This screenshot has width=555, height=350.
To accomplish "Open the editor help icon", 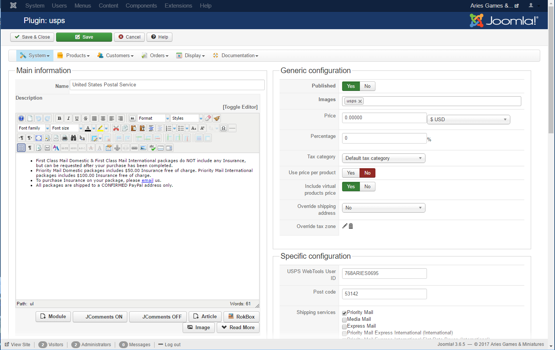I will point(21,118).
